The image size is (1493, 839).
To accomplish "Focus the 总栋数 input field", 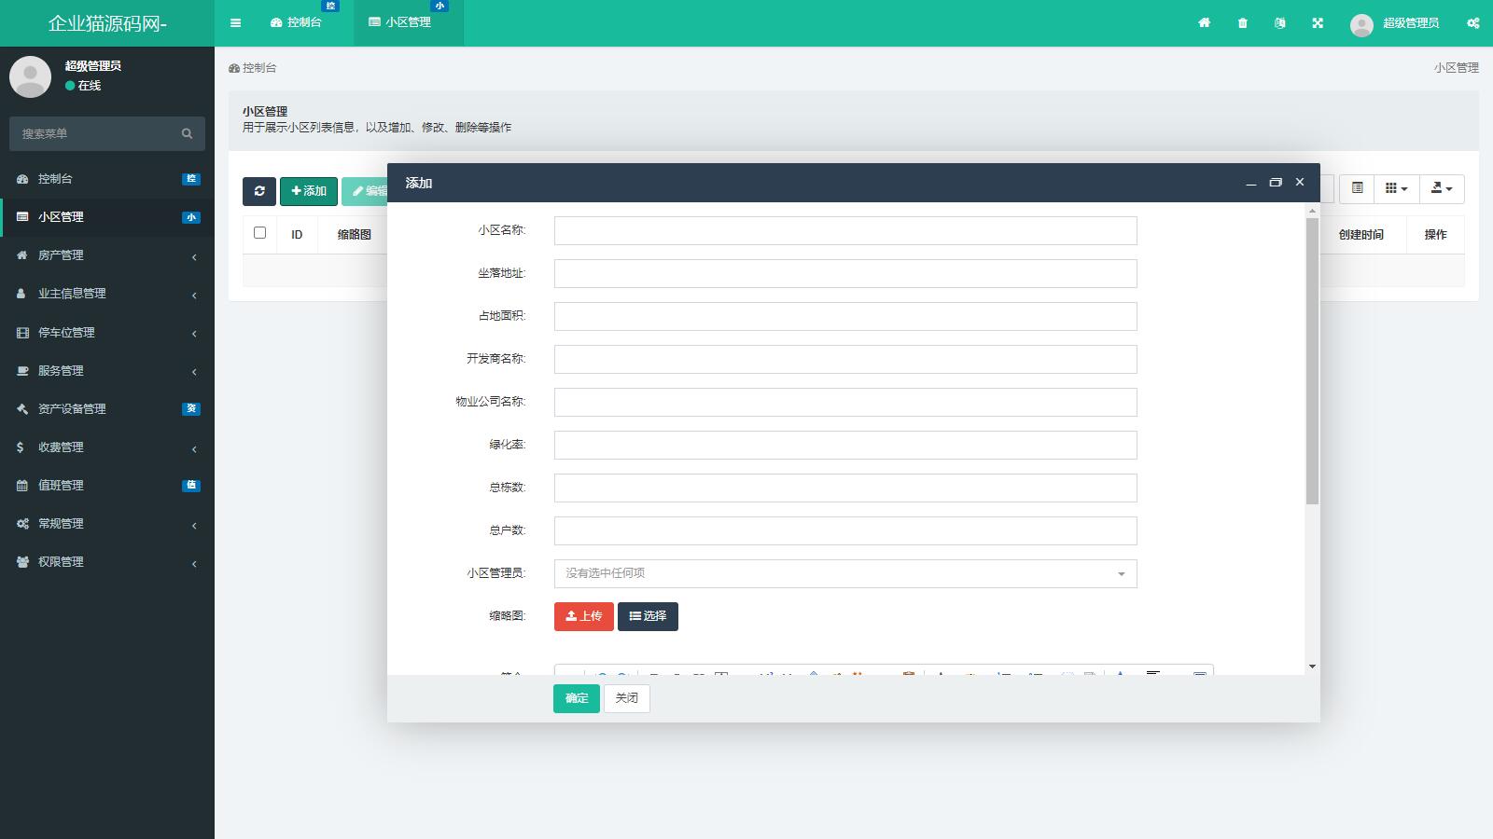I will click(x=845, y=488).
